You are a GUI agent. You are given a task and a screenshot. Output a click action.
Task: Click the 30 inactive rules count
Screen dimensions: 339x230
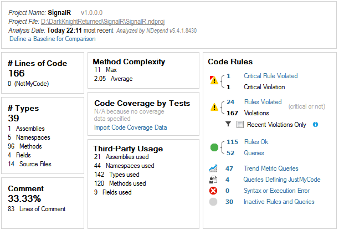click(229, 202)
